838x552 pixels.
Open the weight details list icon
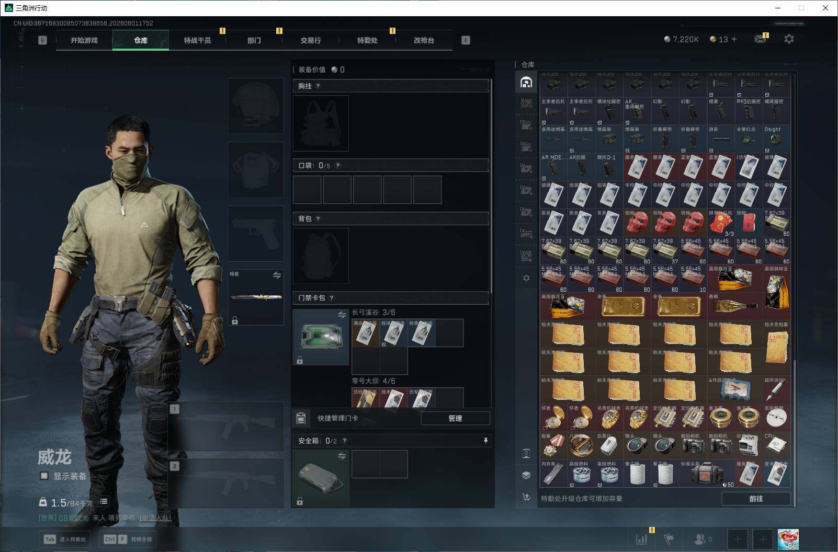(x=104, y=501)
